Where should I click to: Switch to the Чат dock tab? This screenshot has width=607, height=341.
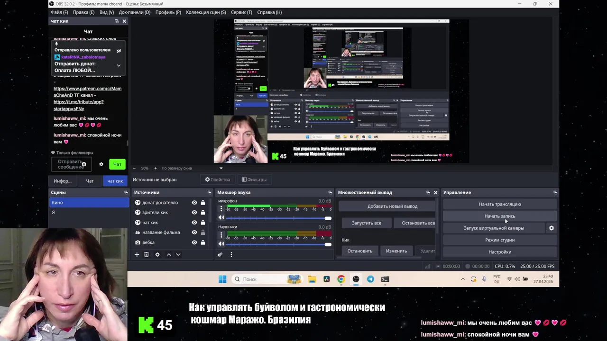point(90,181)
